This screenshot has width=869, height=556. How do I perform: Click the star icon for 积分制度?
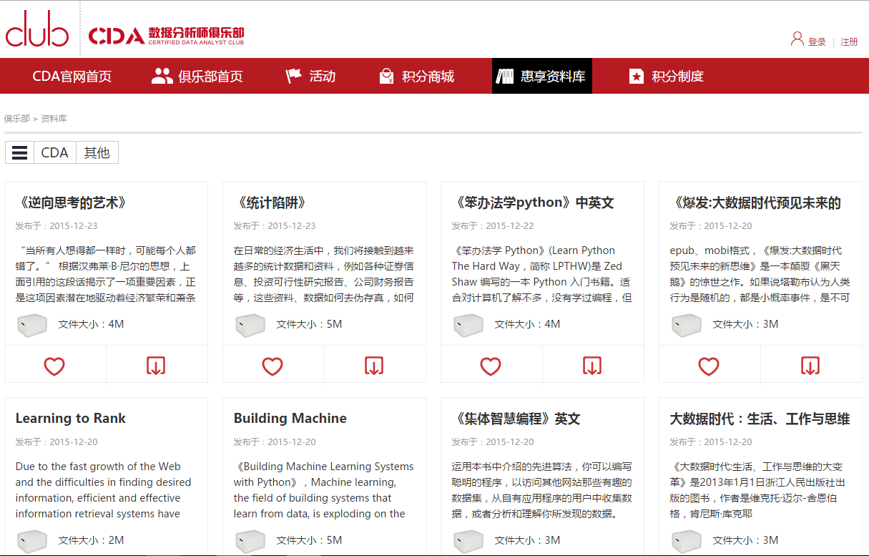pyautogui.click(x=636, y=76)
